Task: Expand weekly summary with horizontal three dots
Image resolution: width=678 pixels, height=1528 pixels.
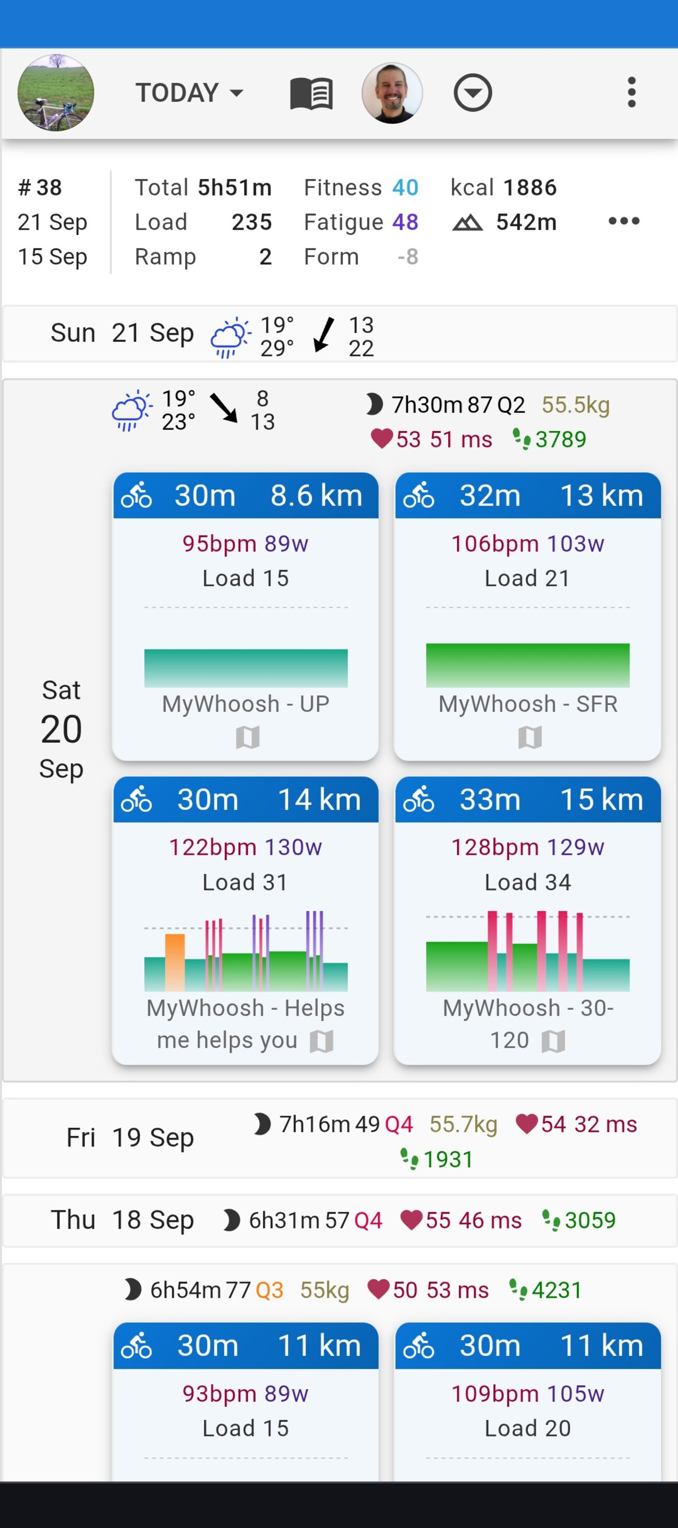Action: (x=623, y=221)
